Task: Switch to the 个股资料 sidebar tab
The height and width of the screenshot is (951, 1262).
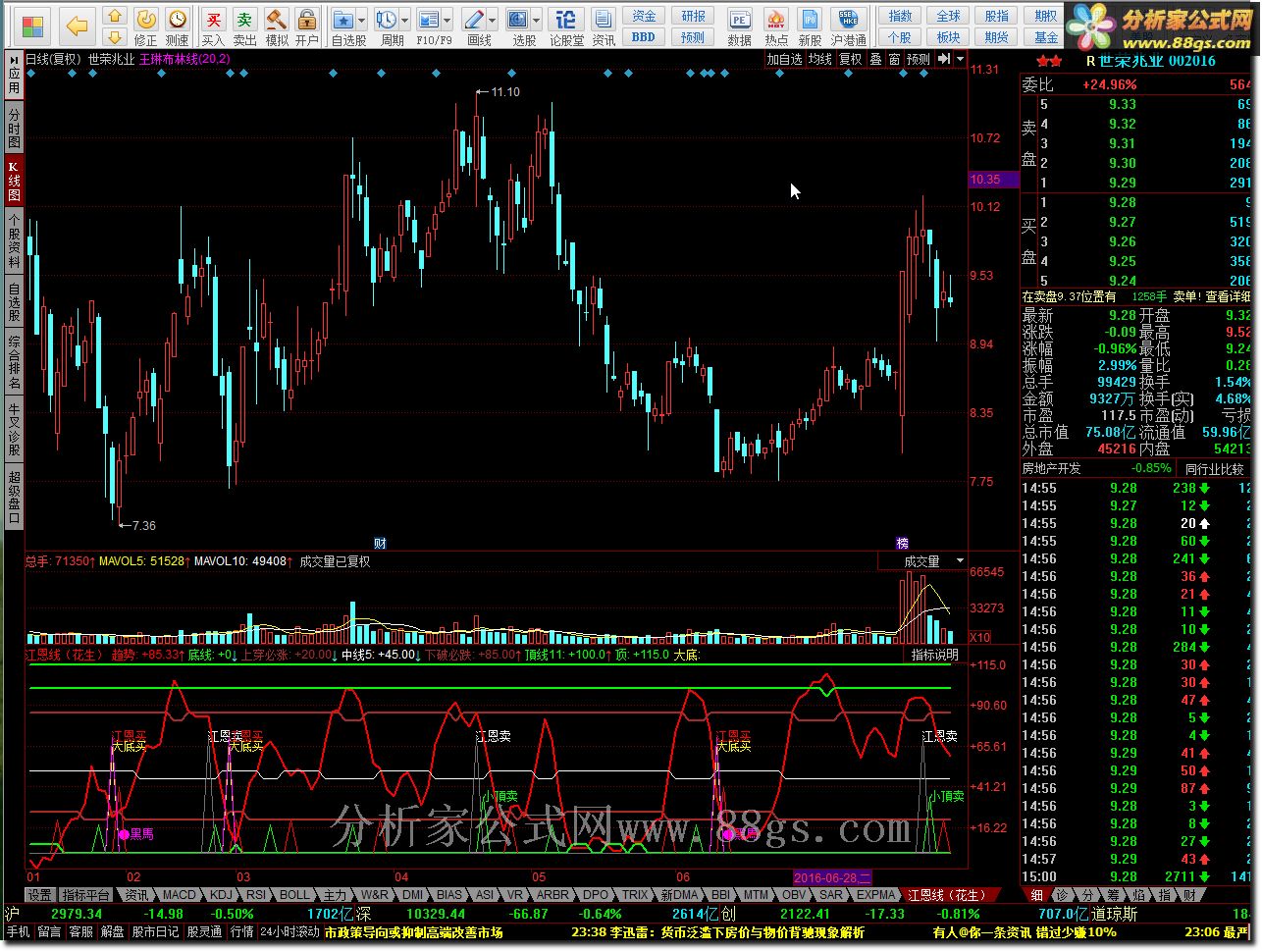Action: [14, 240]
